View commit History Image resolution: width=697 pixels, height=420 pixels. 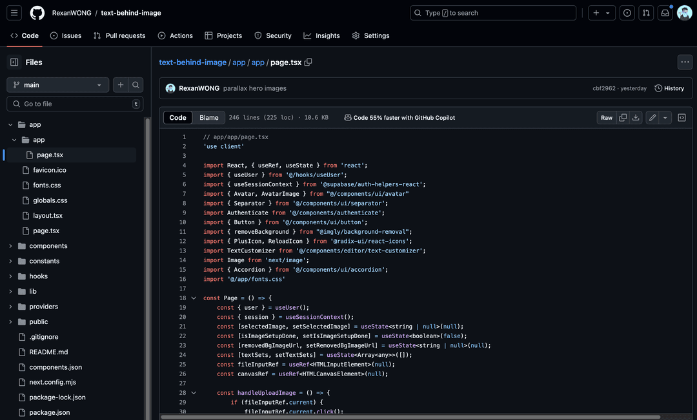tap(669, 88)
